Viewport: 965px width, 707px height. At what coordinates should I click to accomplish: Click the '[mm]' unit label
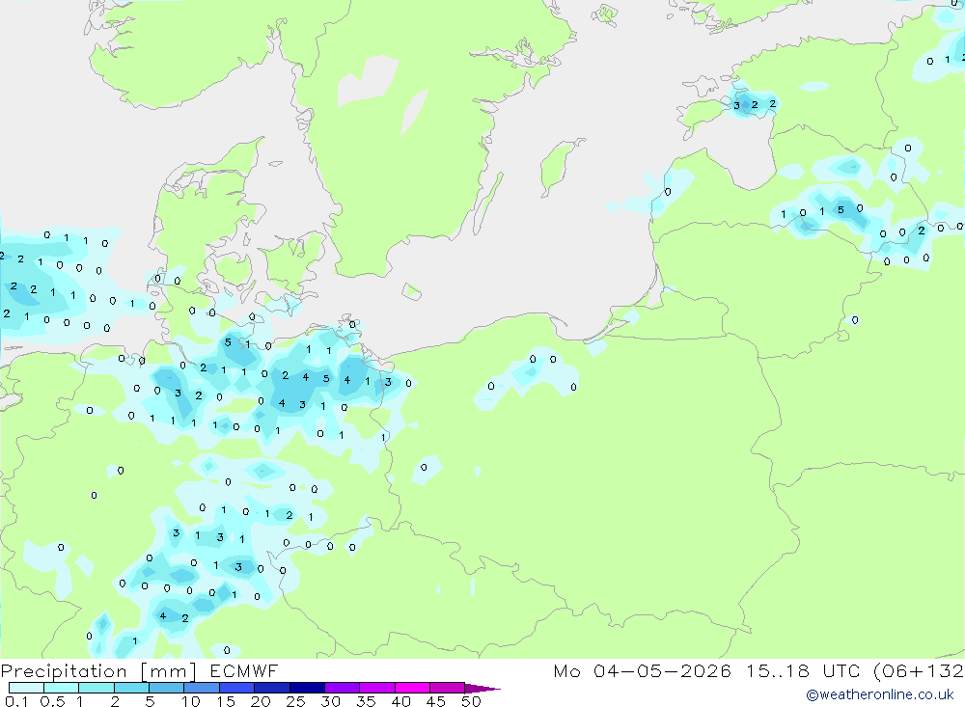[169, 671]
